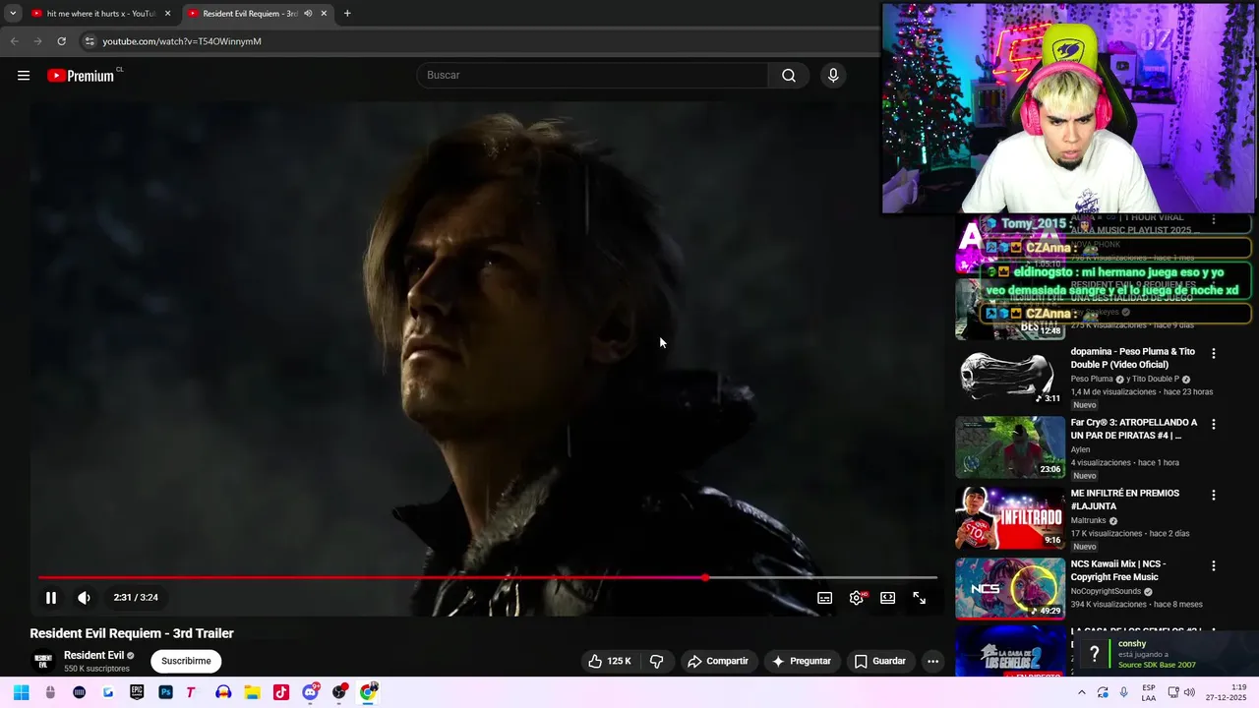Open dopamina video thumbnail
This screenshot has height=708, width=1259.
point(1010,376)
